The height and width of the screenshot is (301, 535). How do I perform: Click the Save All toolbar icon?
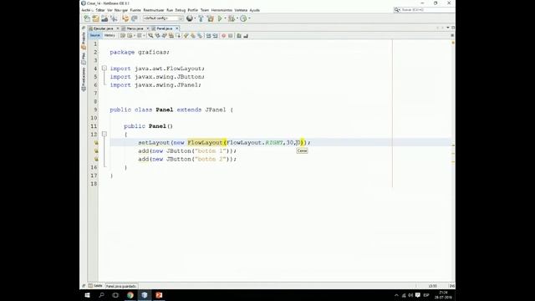click(114, 18)
